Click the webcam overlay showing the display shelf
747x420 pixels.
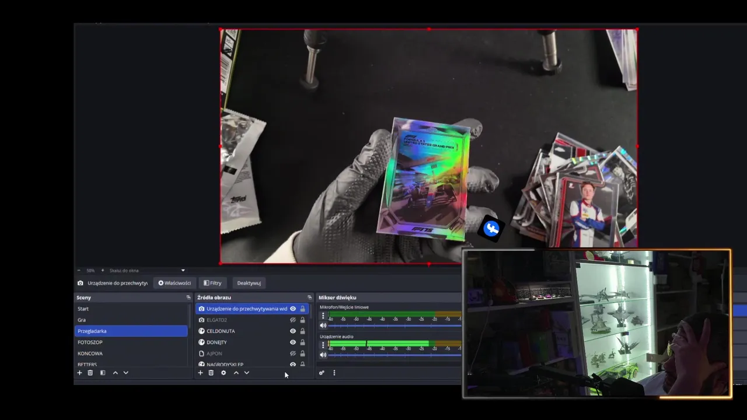(x=596, y=324)
